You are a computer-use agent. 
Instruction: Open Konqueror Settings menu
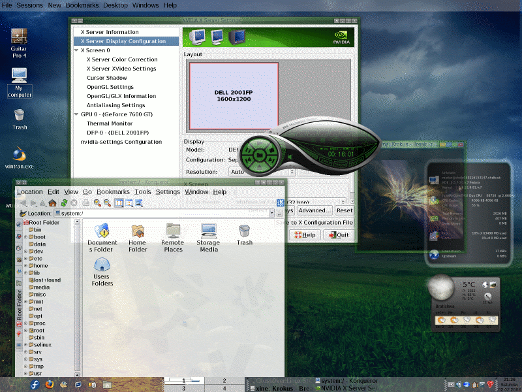click(168, 191)
